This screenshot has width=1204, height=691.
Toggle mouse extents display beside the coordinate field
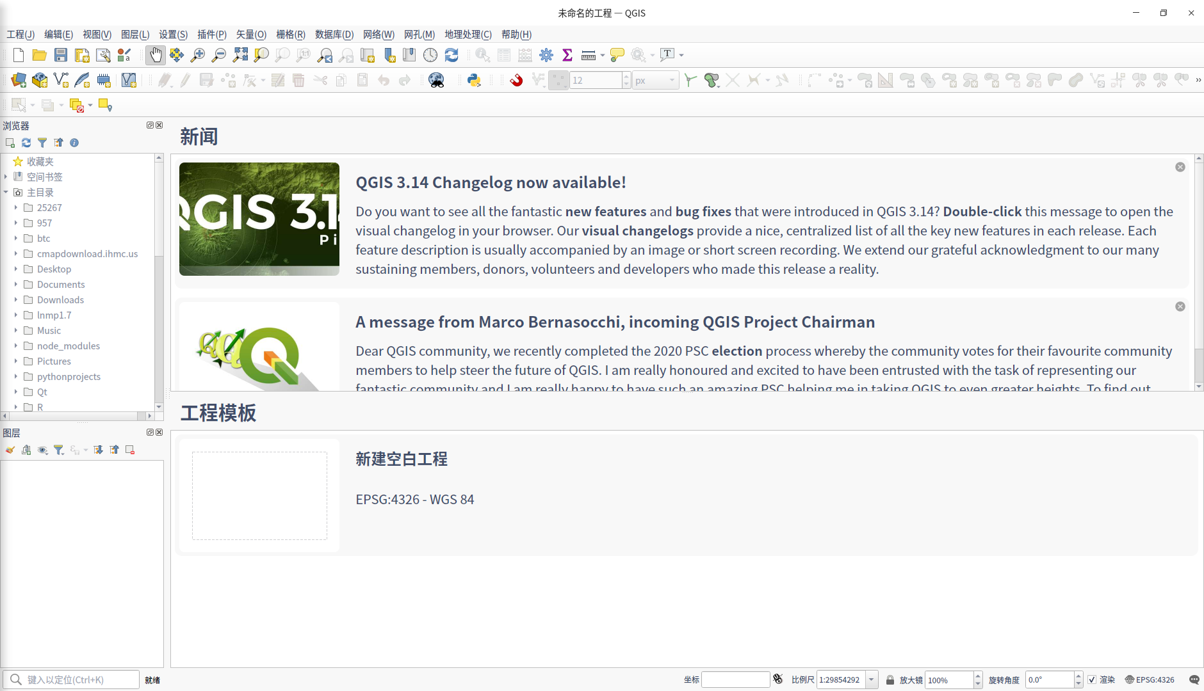778,679
